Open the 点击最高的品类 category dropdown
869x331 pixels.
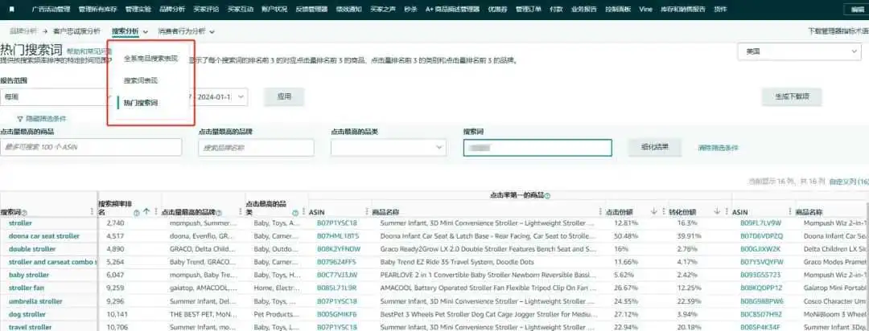(x=389, y=147)
